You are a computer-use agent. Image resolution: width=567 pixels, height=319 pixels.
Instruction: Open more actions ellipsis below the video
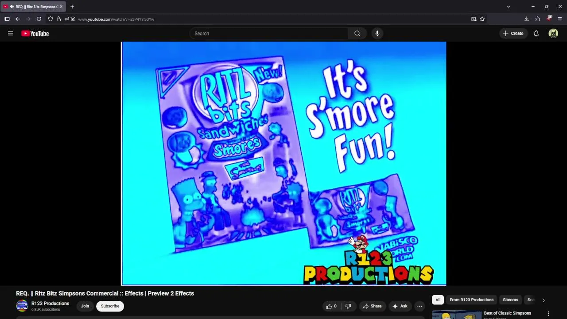(x=419, y=306)
